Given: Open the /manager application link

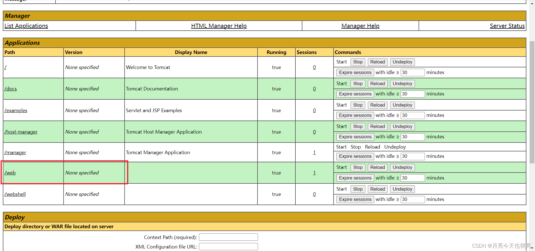Looking at the screenshot, I should pyautogui.click(x=15, y=152).
